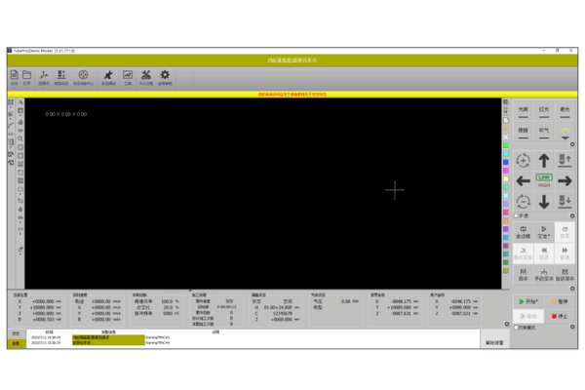This screenshot has height=390, width=585.
Task: Select the blue layer color swatch
Action: pos(506,162)
